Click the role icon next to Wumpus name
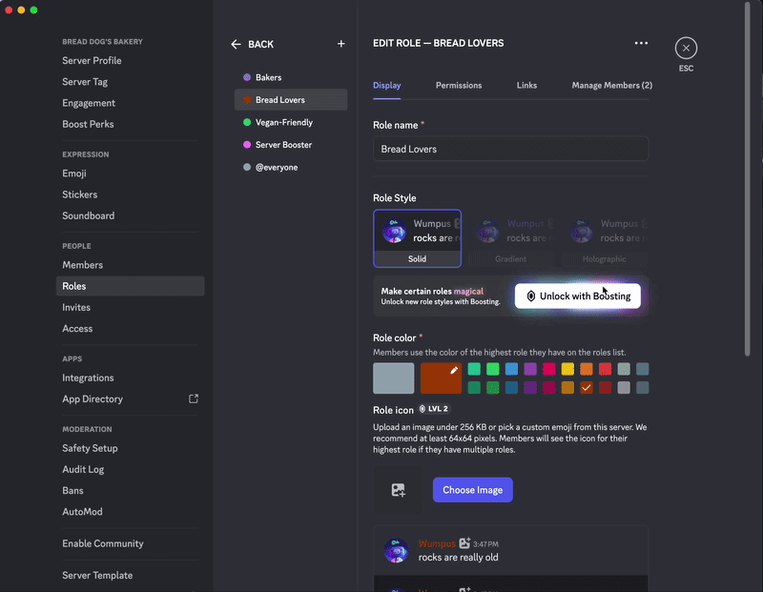The height and width of the screenshot is (592, 763). pyautogui.click(x=464, y=542)
